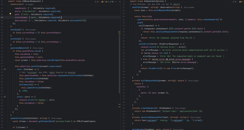The width and height of the screenshot is (244, 130).
Task: Show usages of updatePreview method
Action: 56,118
